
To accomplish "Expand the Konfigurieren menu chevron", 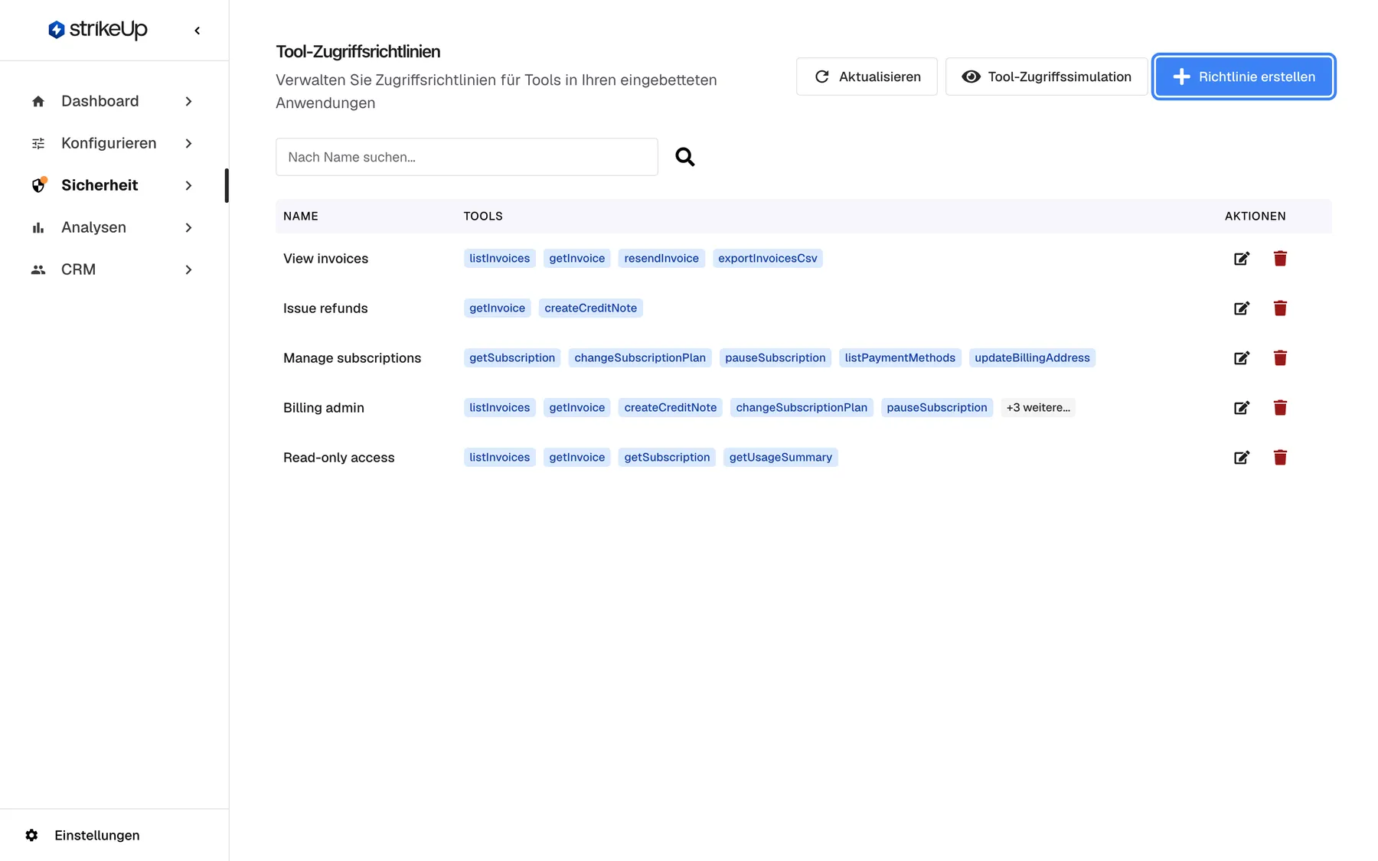I will point(188,143).
